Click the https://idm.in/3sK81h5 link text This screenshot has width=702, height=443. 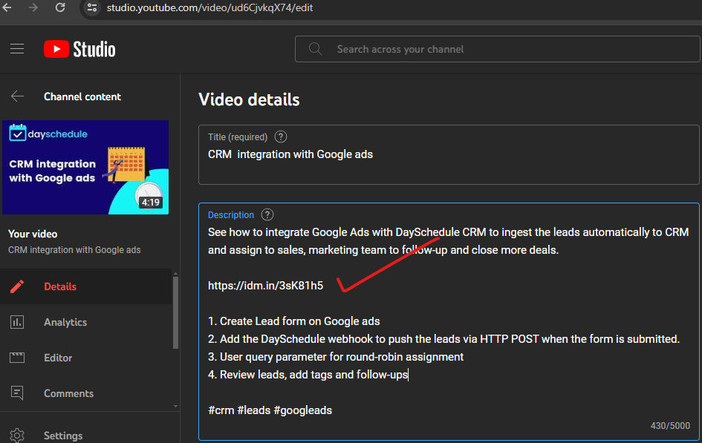[x=265, y=286]
